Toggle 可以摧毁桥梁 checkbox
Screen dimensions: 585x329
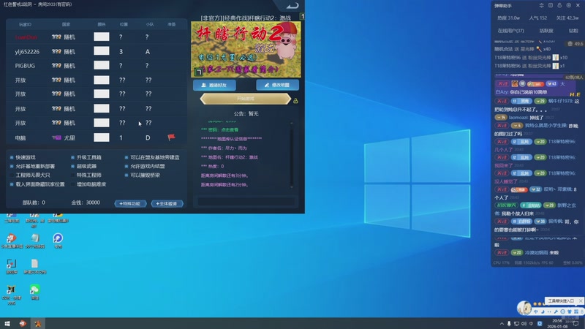127,175
